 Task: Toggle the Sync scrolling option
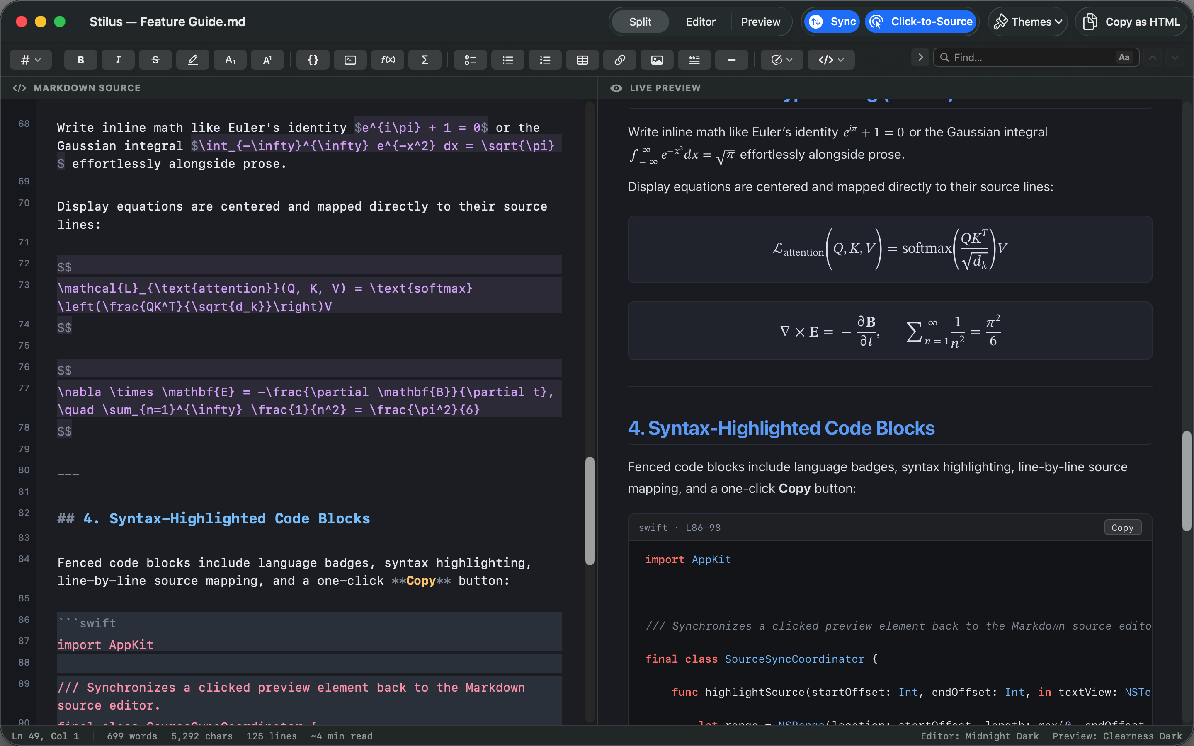click(832, 22)
